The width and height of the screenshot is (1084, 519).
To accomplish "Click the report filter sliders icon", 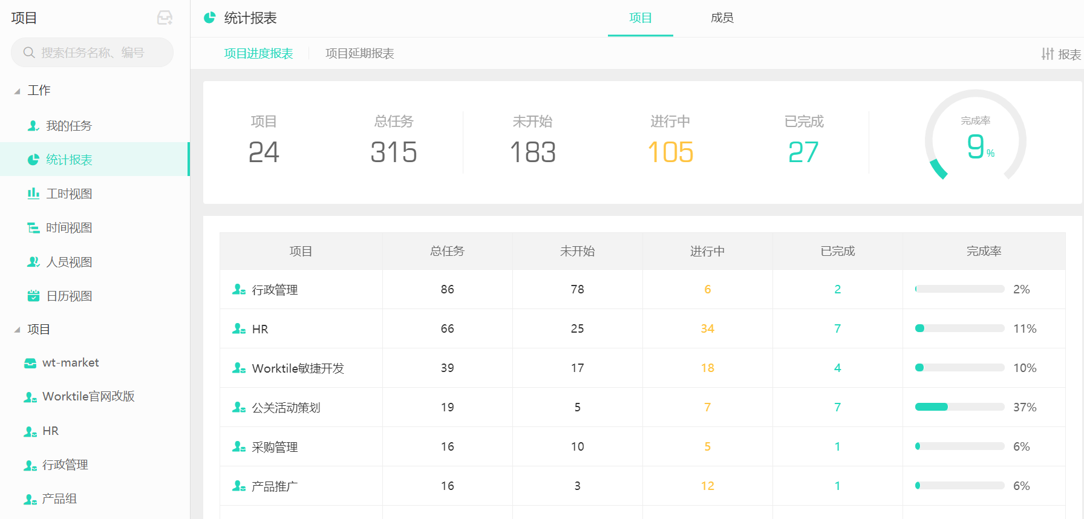I will click(1048, 54).
